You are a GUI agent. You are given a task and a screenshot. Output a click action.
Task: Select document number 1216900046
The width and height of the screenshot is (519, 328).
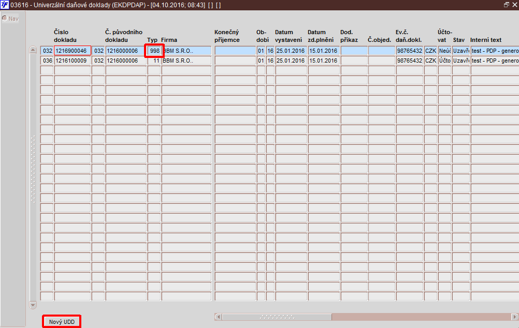coord(73,51)
